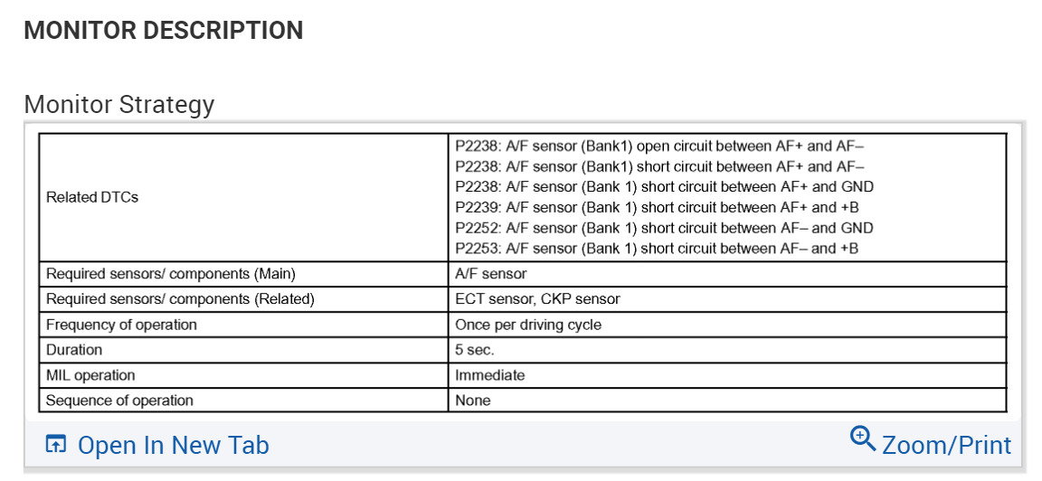Select the Related DTCs row label
The width and height of the screenshot is (1042, 481).
coord(92,197)
